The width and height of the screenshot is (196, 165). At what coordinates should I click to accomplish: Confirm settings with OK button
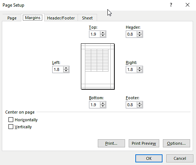149,158
